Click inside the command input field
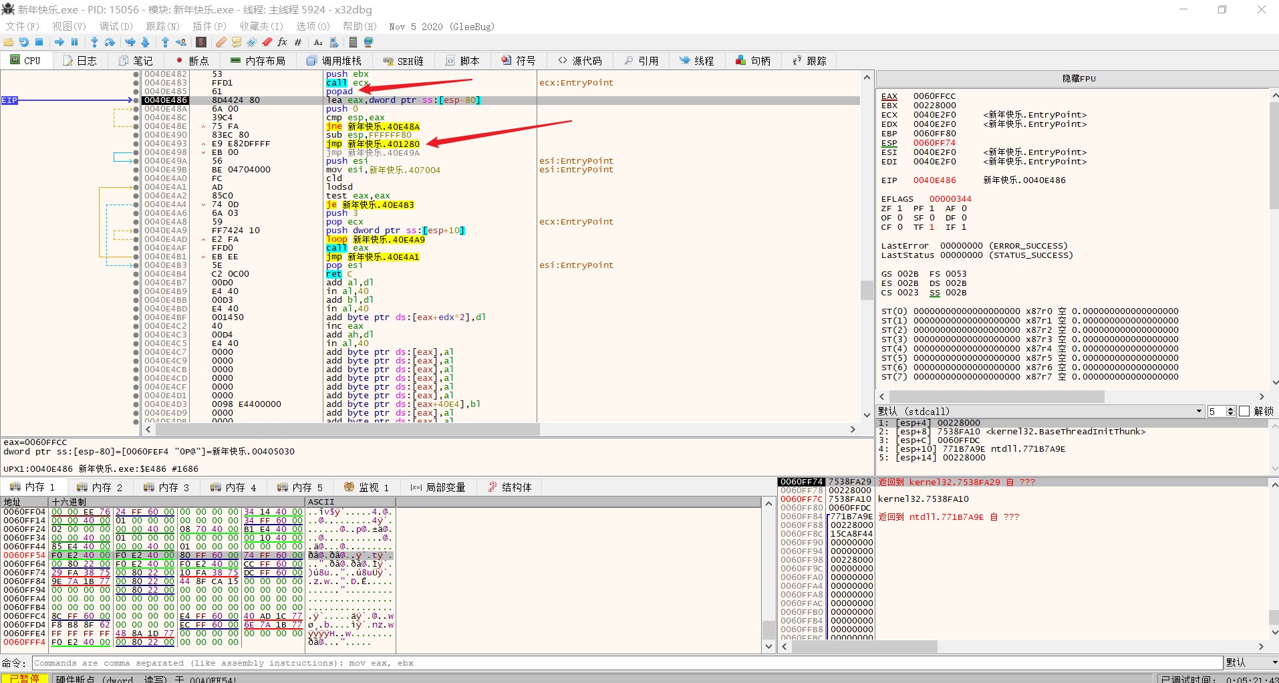 pos(468,662)
